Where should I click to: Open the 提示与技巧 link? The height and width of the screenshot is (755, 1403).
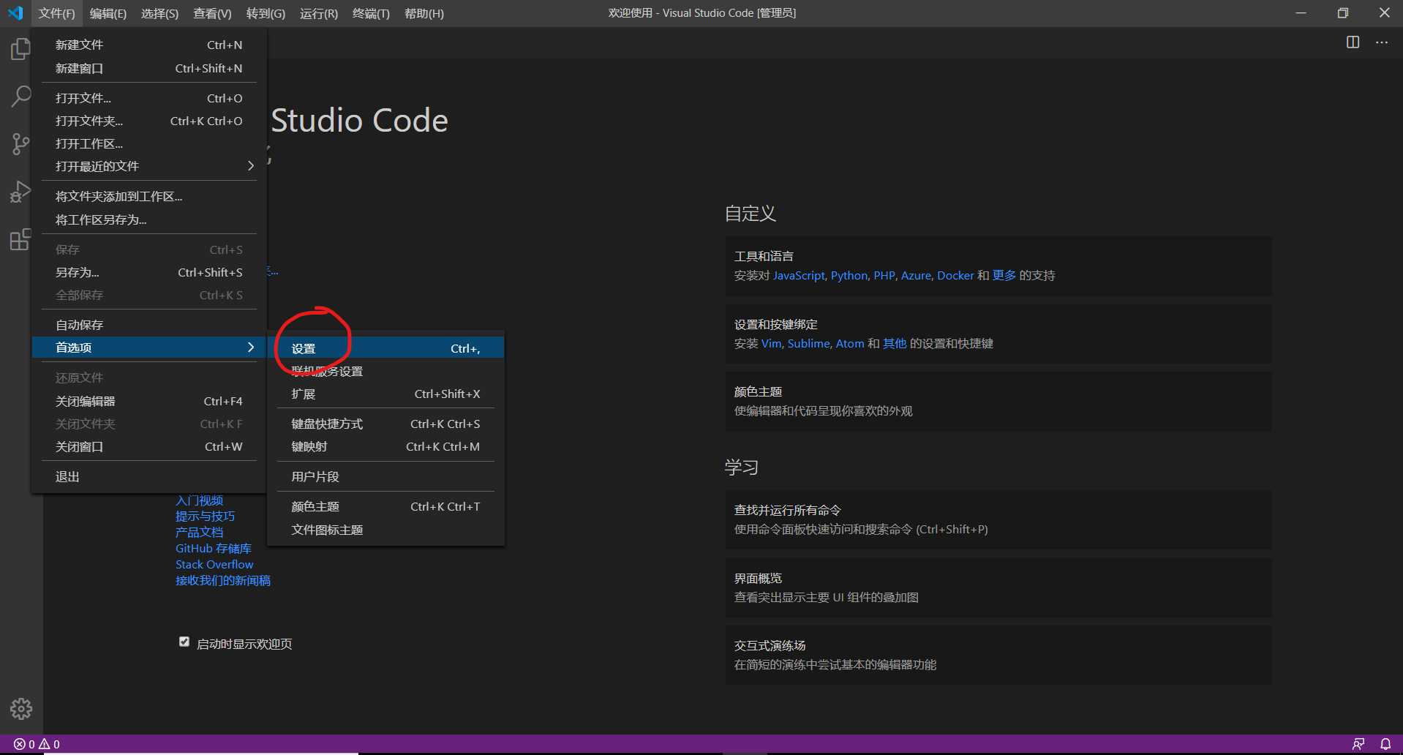pyautogui.click(x=206, y=516)
